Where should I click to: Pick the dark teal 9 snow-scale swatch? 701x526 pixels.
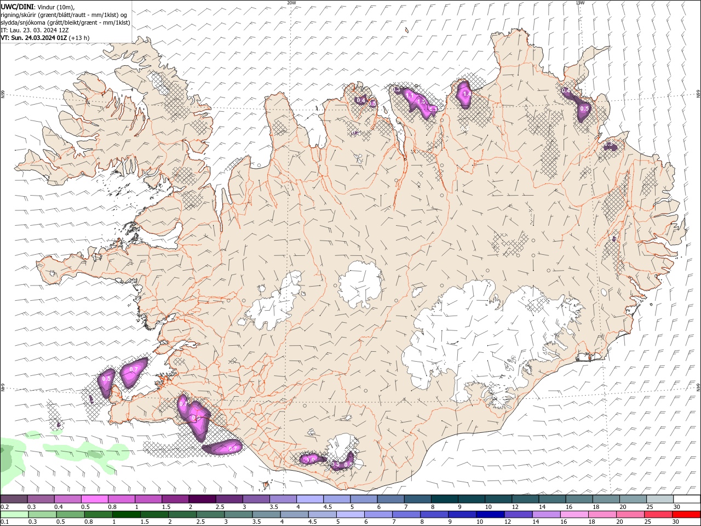tap(471, 499)
